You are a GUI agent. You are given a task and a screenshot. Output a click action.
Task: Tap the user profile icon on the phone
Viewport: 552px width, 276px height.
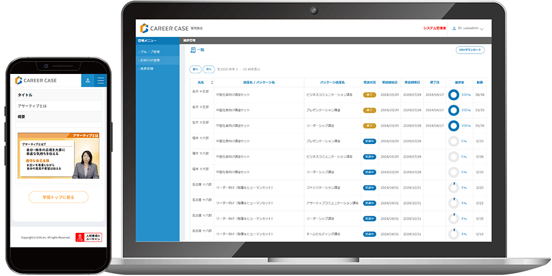87,81
